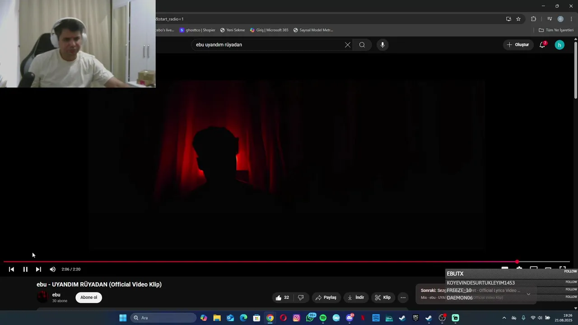Open the YouTube account avatar menu

coord(559,45)
